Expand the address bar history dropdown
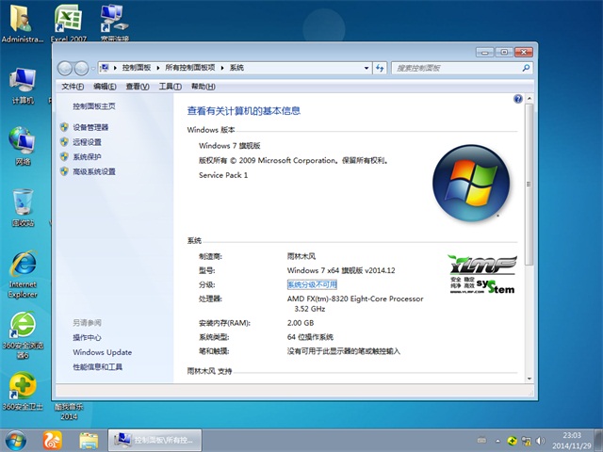The width and height of the screenshot is (603, 452). coord(367,68)
